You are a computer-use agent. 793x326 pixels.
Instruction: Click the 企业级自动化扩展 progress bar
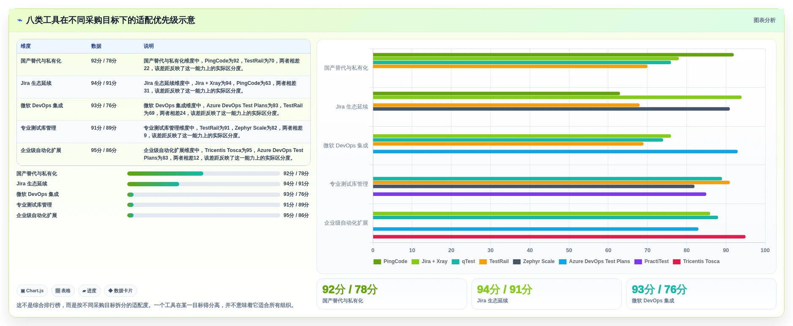(204, 215)
